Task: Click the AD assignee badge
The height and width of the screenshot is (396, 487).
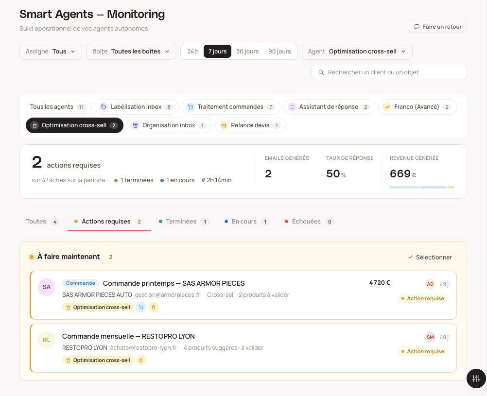Action: 430,284
